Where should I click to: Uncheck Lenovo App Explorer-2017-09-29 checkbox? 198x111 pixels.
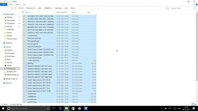(x=24, y=80)
